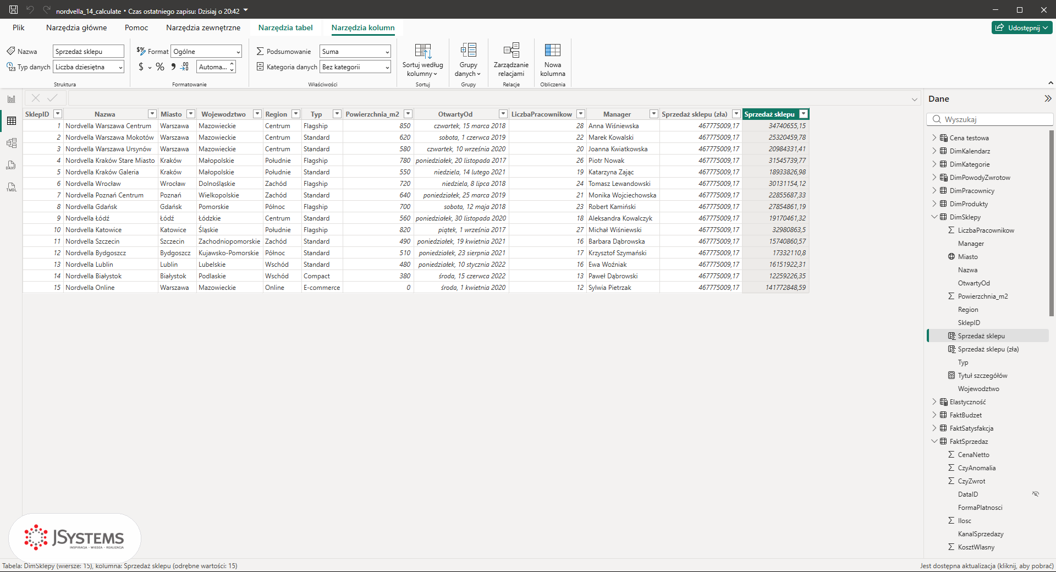Open DAX query view icon

tap(11, 165)
